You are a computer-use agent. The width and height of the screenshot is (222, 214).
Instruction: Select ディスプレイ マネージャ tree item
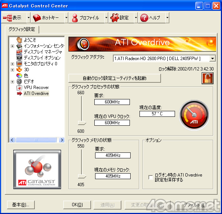click(43, 52)
